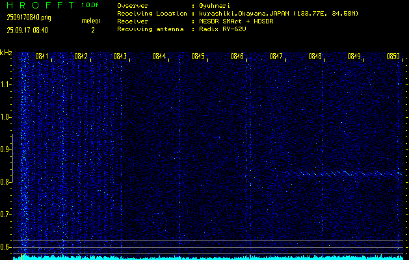
Task: Click the yellow meteor marker on bottom strip
Action: tap(22, 257)
